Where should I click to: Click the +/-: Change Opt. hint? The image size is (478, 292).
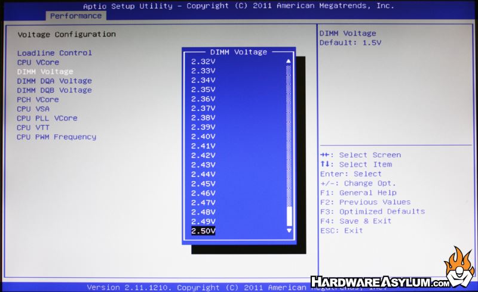click(x=358, y=184)
